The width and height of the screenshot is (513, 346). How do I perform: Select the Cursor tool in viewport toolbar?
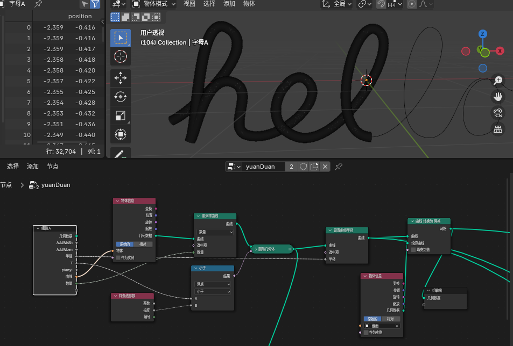(x=120, y=57)
